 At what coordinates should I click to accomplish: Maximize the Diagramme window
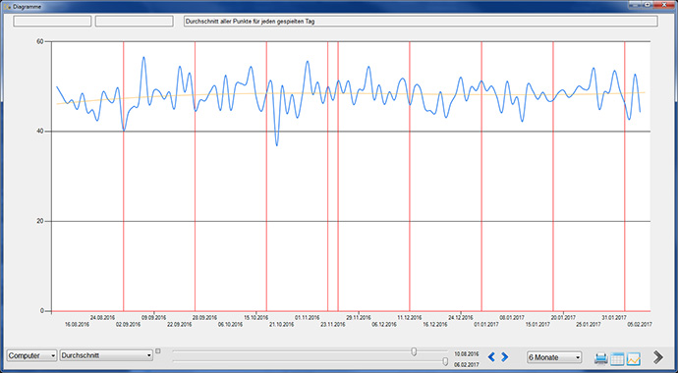pyautogui.click(x=648, y=4)
